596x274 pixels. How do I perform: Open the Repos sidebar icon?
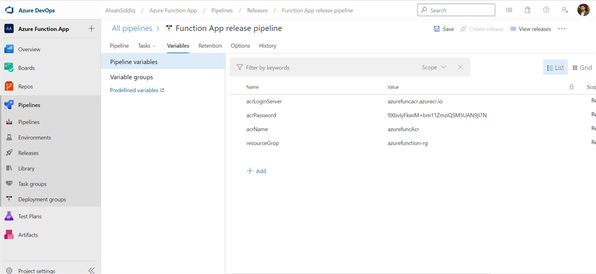click(9, 86)
